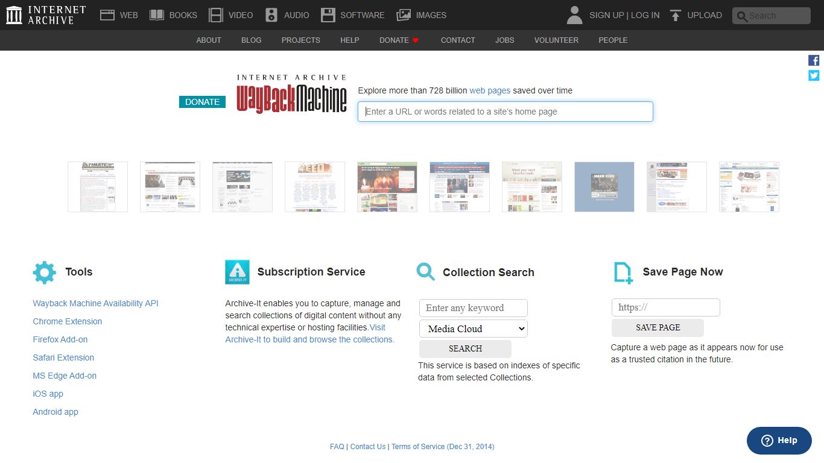Viewport: 824px width, 463px height.
Task: Open the ABOUT menu item
Action: 209,40
